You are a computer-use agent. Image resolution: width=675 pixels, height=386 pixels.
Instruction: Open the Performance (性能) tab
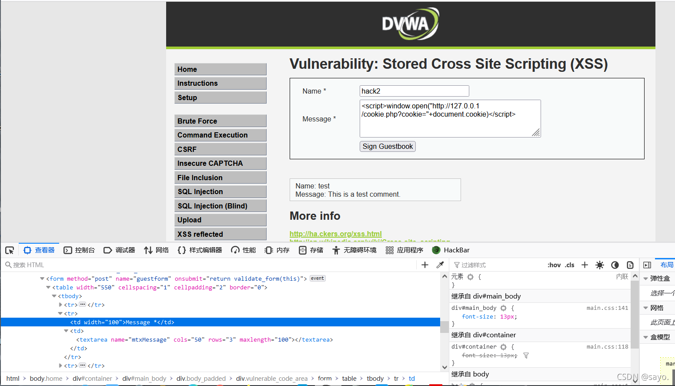243,250
